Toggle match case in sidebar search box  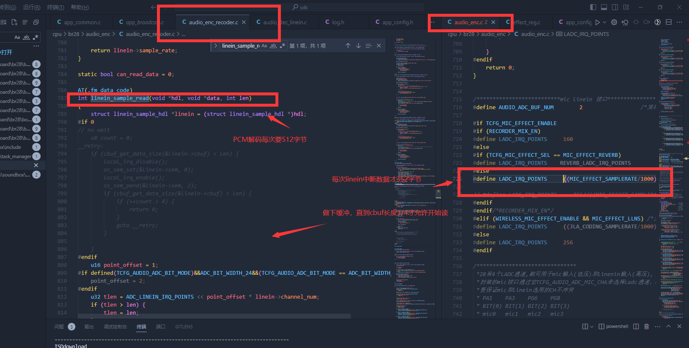(x=17, y=37)
